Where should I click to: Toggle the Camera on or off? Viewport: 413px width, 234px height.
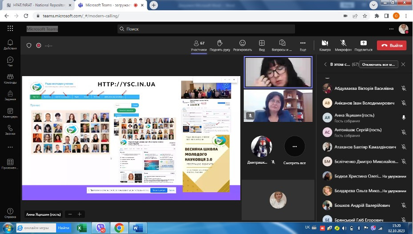point(324,43)
